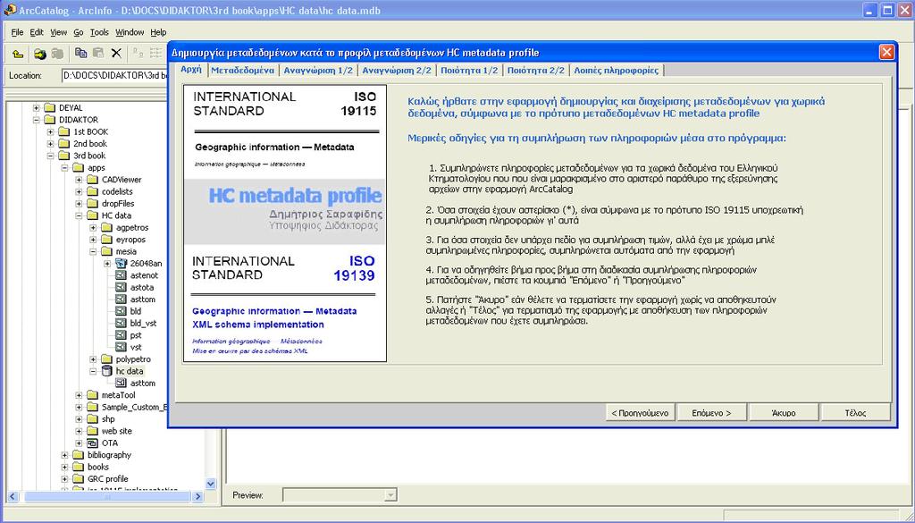Click the Paste toolbar icon

coord(98,54)
